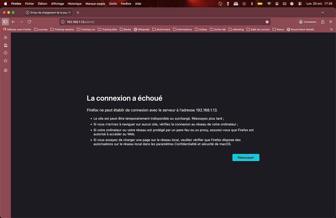Click the site information icon in address bar
The image size is (336, 218).
click(x=63, y=22)
